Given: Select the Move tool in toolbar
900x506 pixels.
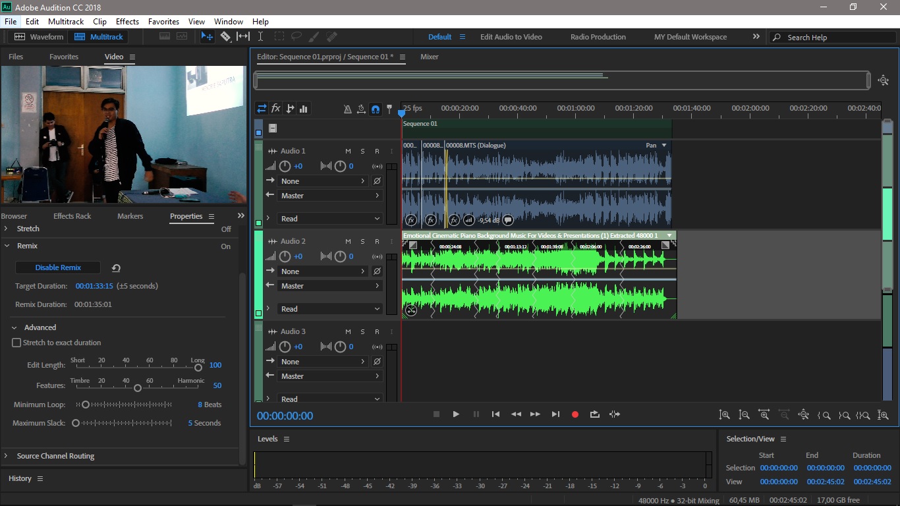Looking at the screenshot, I should pyautogui.click(x=207, y=37).
